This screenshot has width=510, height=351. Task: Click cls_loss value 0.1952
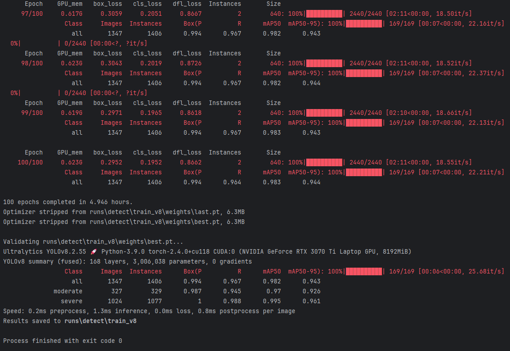(151, 162)
